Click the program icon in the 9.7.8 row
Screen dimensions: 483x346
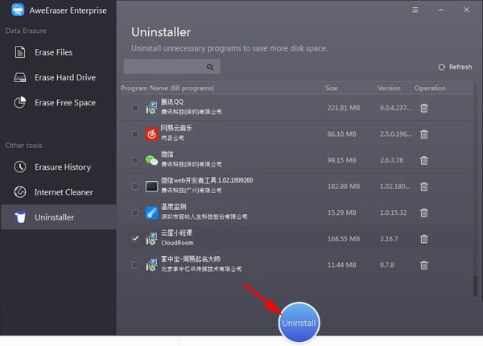[x=151, y=265]
